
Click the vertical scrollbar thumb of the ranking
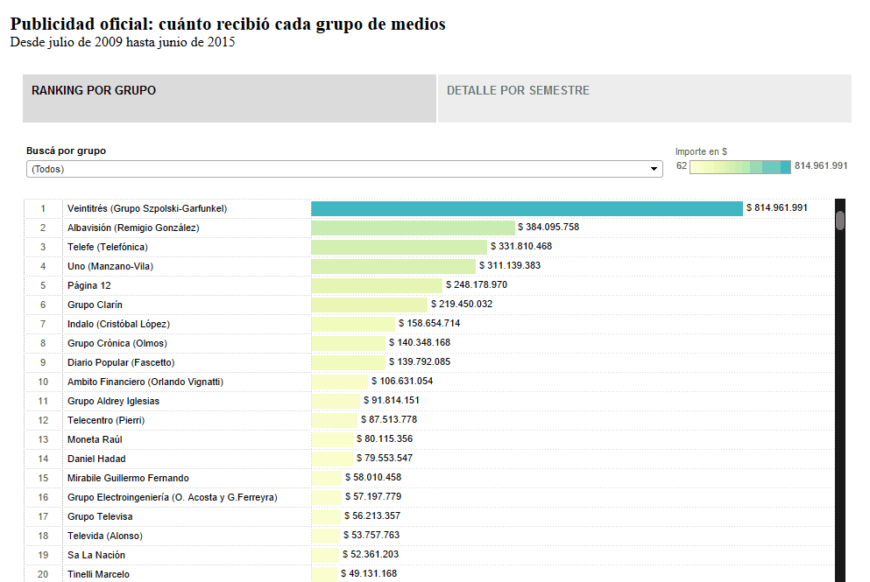(x=840, y=220)
